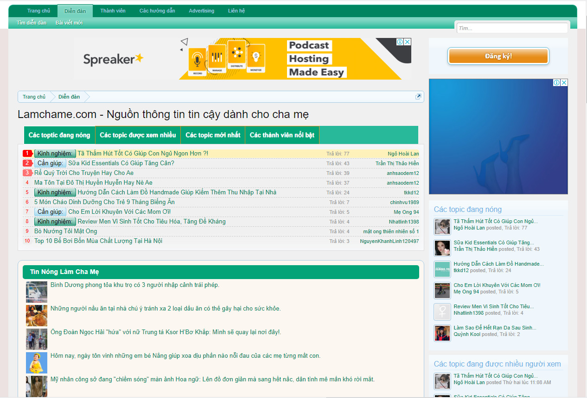Click the 'Bài viết mới' sub-navigation link
This screenshot has height=398, width=587.
[x=69, y=23]
